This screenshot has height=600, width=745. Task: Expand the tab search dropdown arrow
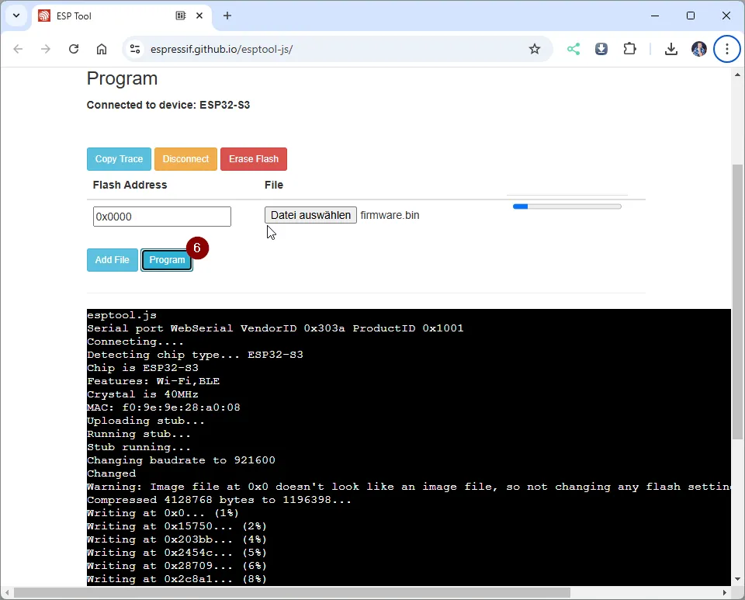(x=16, y=16)
